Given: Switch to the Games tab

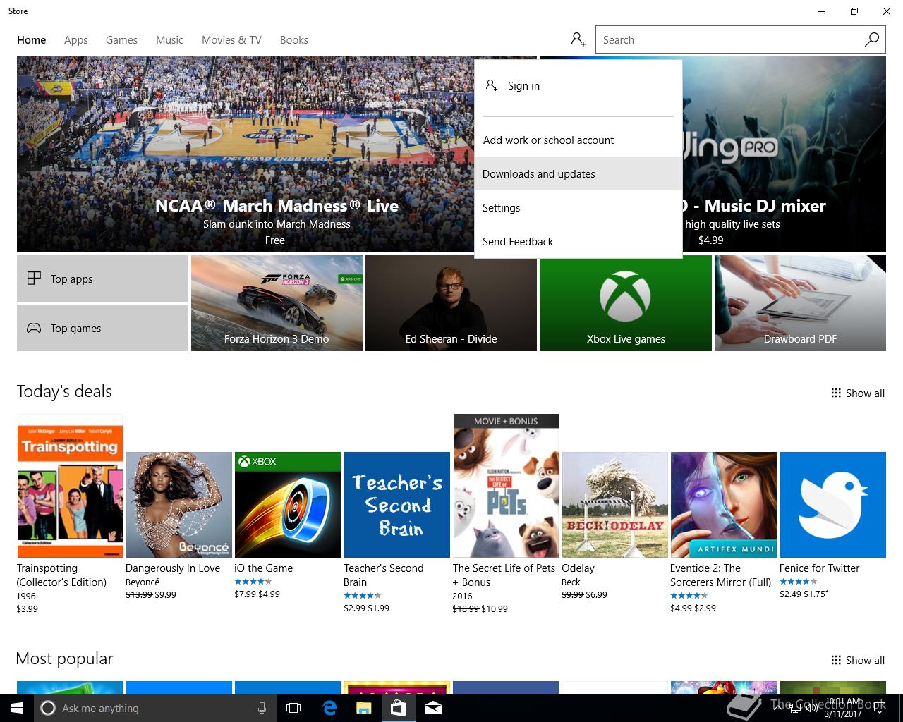Looking at the screenshot, I should (121, 40).
